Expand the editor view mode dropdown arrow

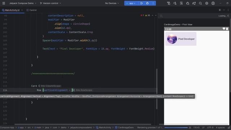pos(224,10)
